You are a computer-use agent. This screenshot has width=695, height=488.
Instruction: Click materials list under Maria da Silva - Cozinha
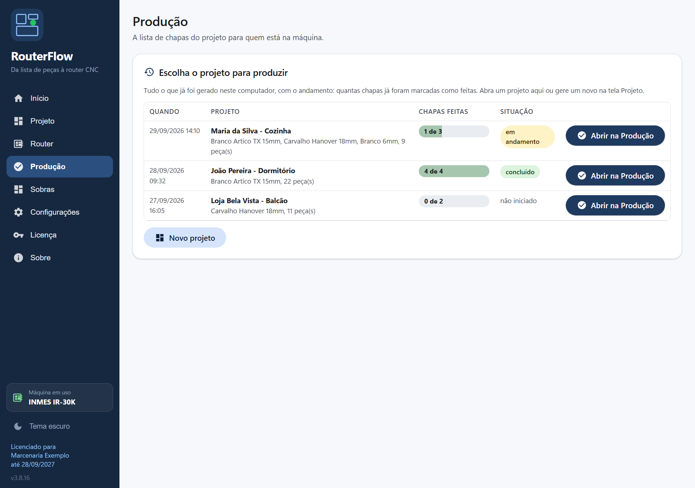pyautogui.click(x=308, y=146)
